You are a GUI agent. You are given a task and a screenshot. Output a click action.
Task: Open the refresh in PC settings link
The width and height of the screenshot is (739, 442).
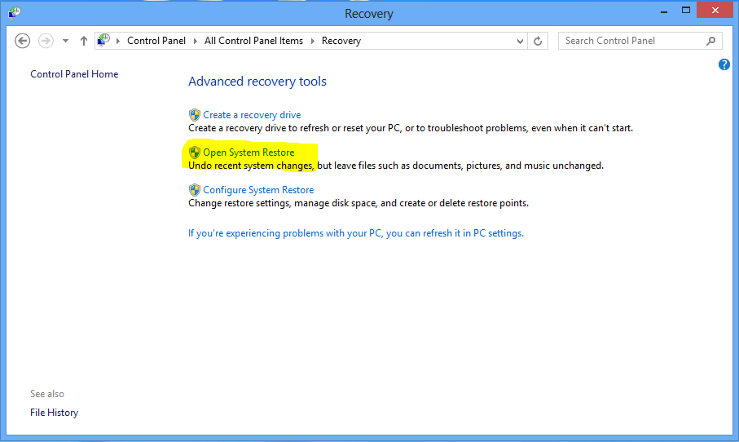point(356,233)
